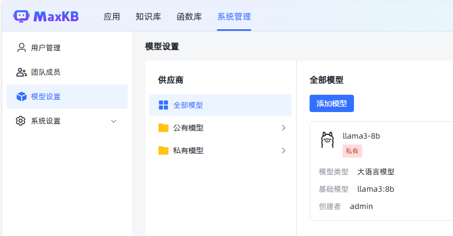Click the 大语言模型 model type value
This screenshot has height=236, width=453.
click(376, 172)
